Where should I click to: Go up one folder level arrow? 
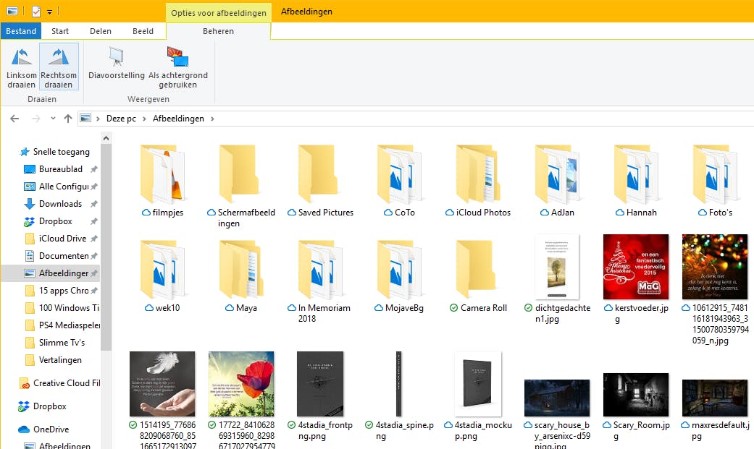click(x=68, y=118)
